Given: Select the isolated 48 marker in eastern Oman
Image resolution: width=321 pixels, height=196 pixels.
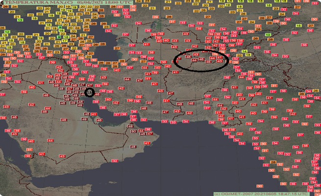Looking at the screenshot, I should (133, 147).
